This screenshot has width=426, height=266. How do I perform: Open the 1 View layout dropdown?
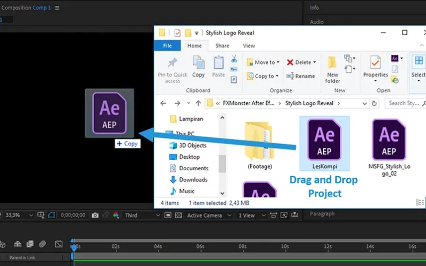click(251, 215)
